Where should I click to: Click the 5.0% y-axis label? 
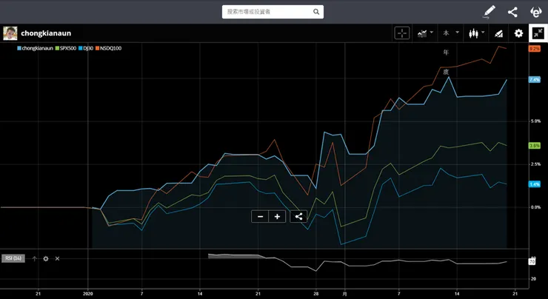pyautogui.click(x=535, y=121)
